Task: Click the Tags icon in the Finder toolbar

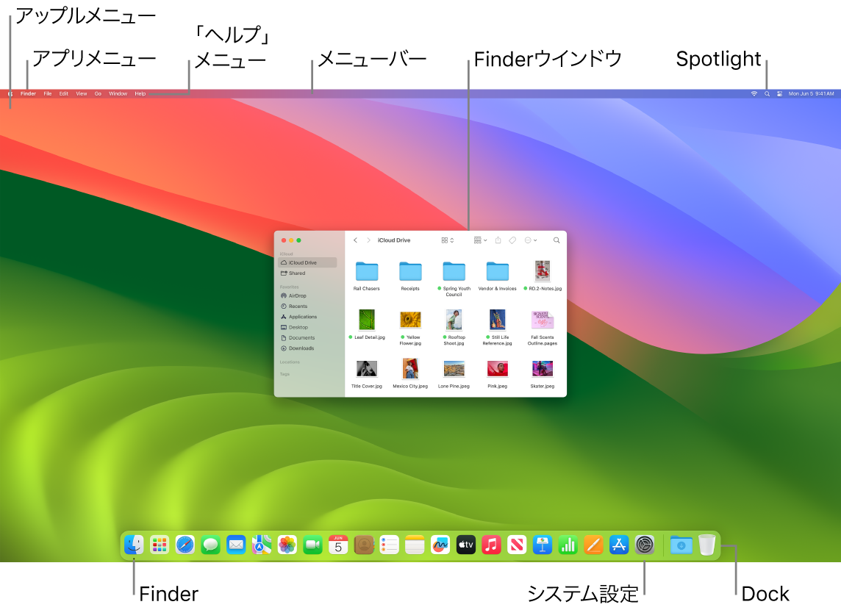Action: click(x=512, y=240)
